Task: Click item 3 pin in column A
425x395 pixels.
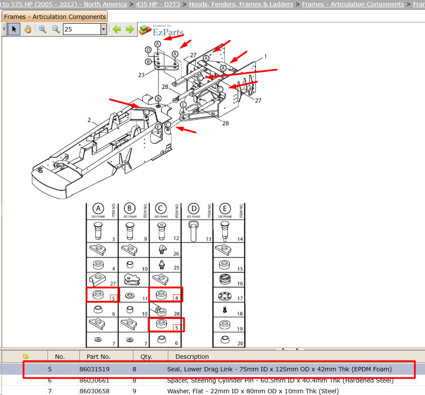Action: coord(98,231)
